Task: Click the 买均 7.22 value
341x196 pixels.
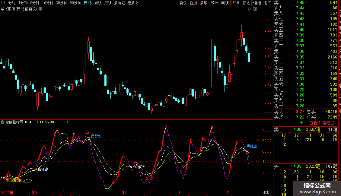Action: pos(300,117)
